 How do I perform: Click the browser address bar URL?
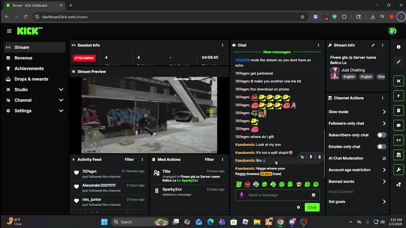(x=65, y=17)
